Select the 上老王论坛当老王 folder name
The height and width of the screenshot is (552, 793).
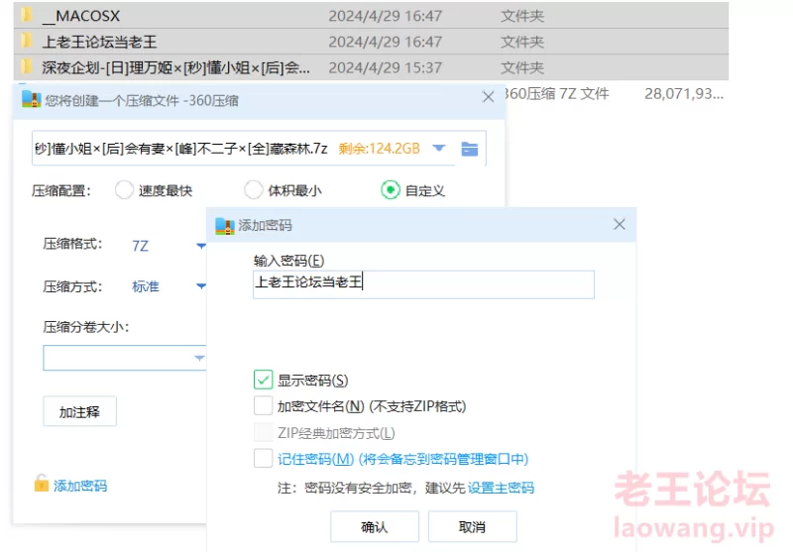click(100, 42)
